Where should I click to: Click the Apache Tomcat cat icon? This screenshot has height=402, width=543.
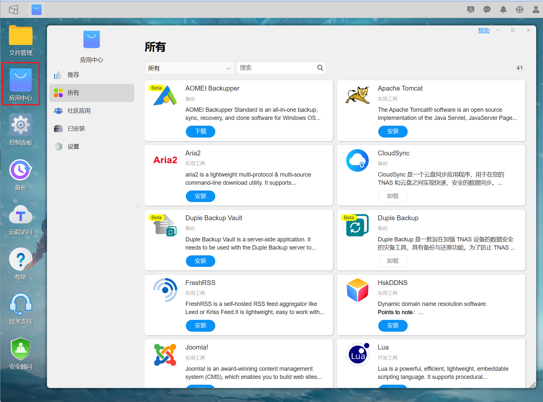click(357, 95)
